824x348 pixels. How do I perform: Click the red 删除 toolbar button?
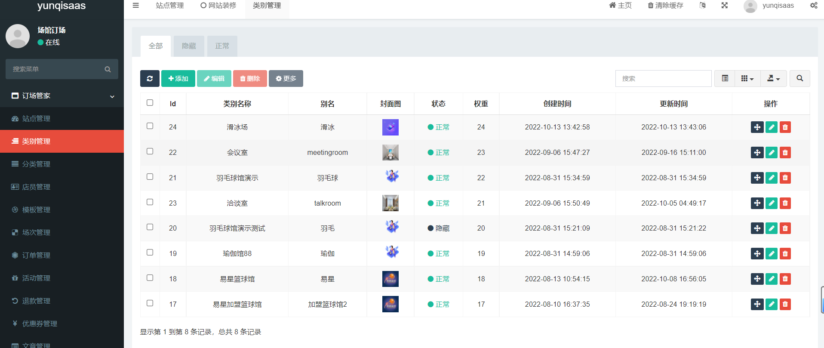pos(250,78)
